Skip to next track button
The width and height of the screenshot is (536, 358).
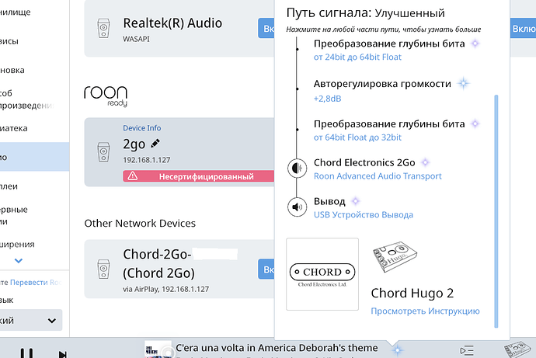tap(63, 354)
